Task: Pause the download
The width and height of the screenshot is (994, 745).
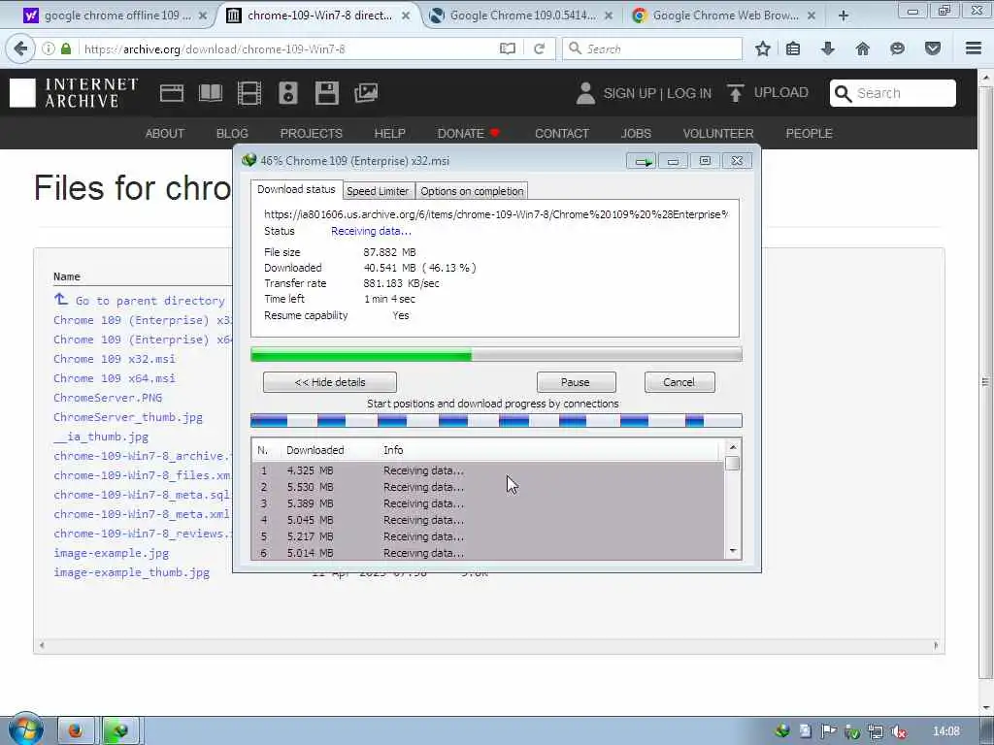Action: point(576,382)
